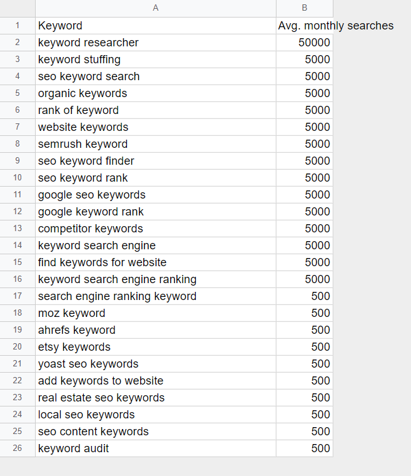Select the 5000 value for google seo keywords
411x476 pixels.
click(x=305, y=195)
